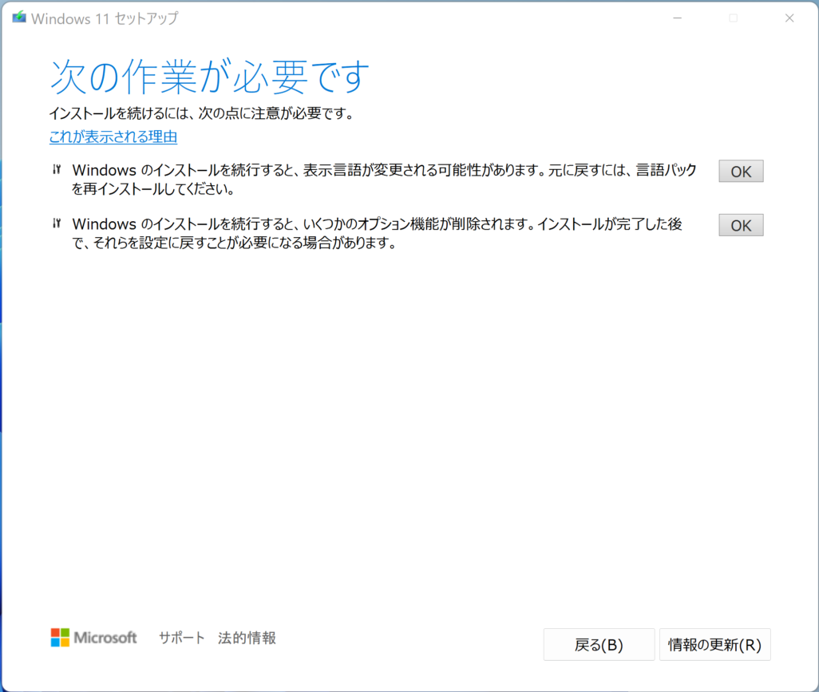
Task: Select the colored squares of the Microsoft logo
Action: (x=59, y=638)
